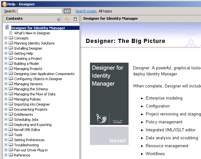Select the Fan-out Driver Plug-in topic
The image size is (201, 159).
pos(31,150)
